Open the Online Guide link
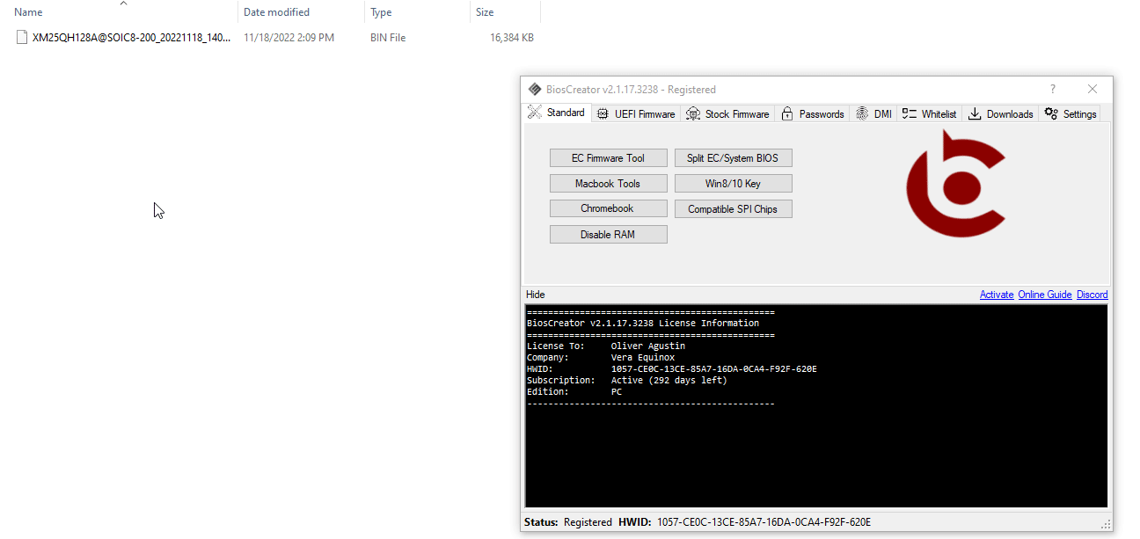The image size is (1140, 539). point(1045,295)
